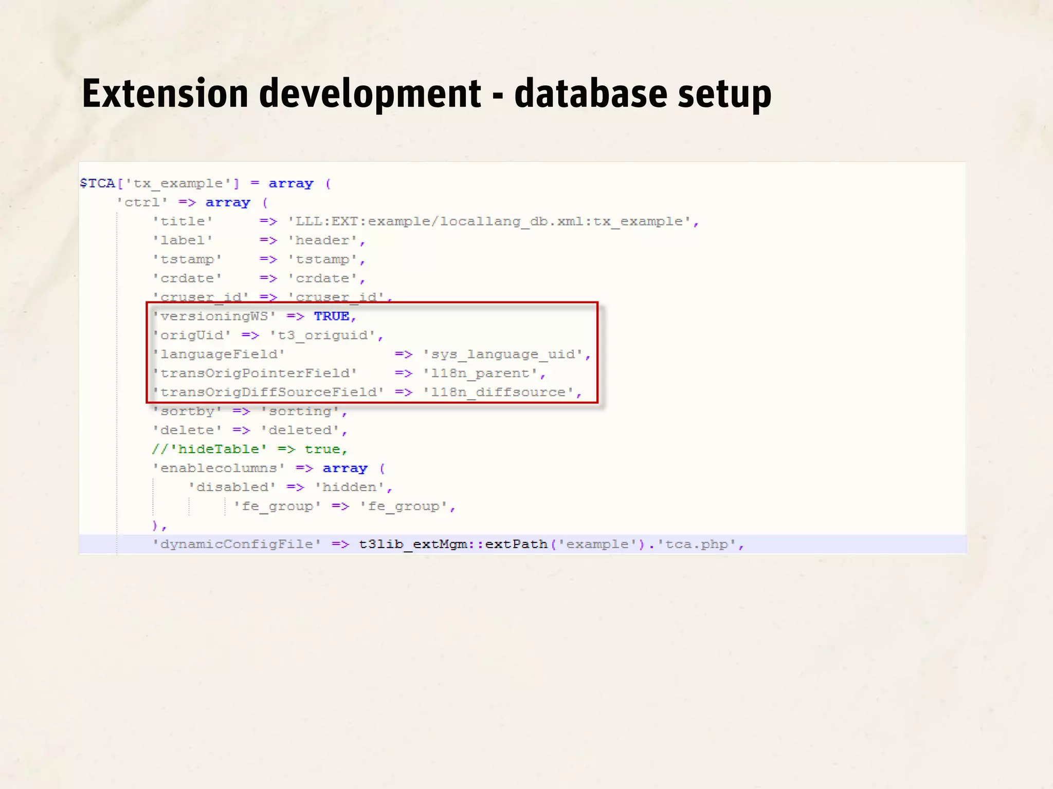Click the 'l18n_diffsource' value
Screen dimensions: 1053x789
coord(499,392)
